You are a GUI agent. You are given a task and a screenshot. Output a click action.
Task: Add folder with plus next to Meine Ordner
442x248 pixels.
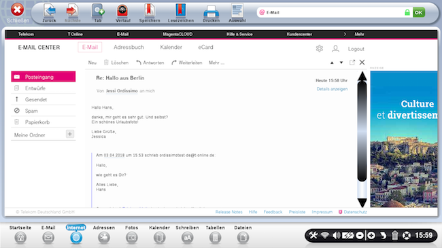tap(69, 134)
